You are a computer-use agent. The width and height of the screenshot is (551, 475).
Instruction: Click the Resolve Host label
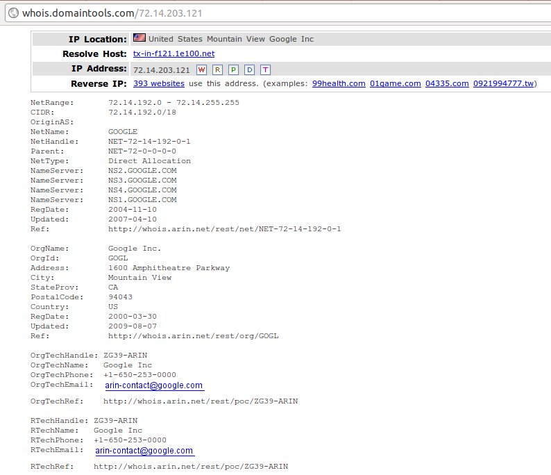[94, 53]
